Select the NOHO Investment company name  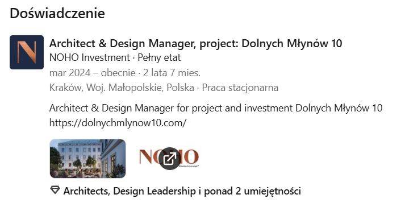pyautogui.click(x=90, y=57)
